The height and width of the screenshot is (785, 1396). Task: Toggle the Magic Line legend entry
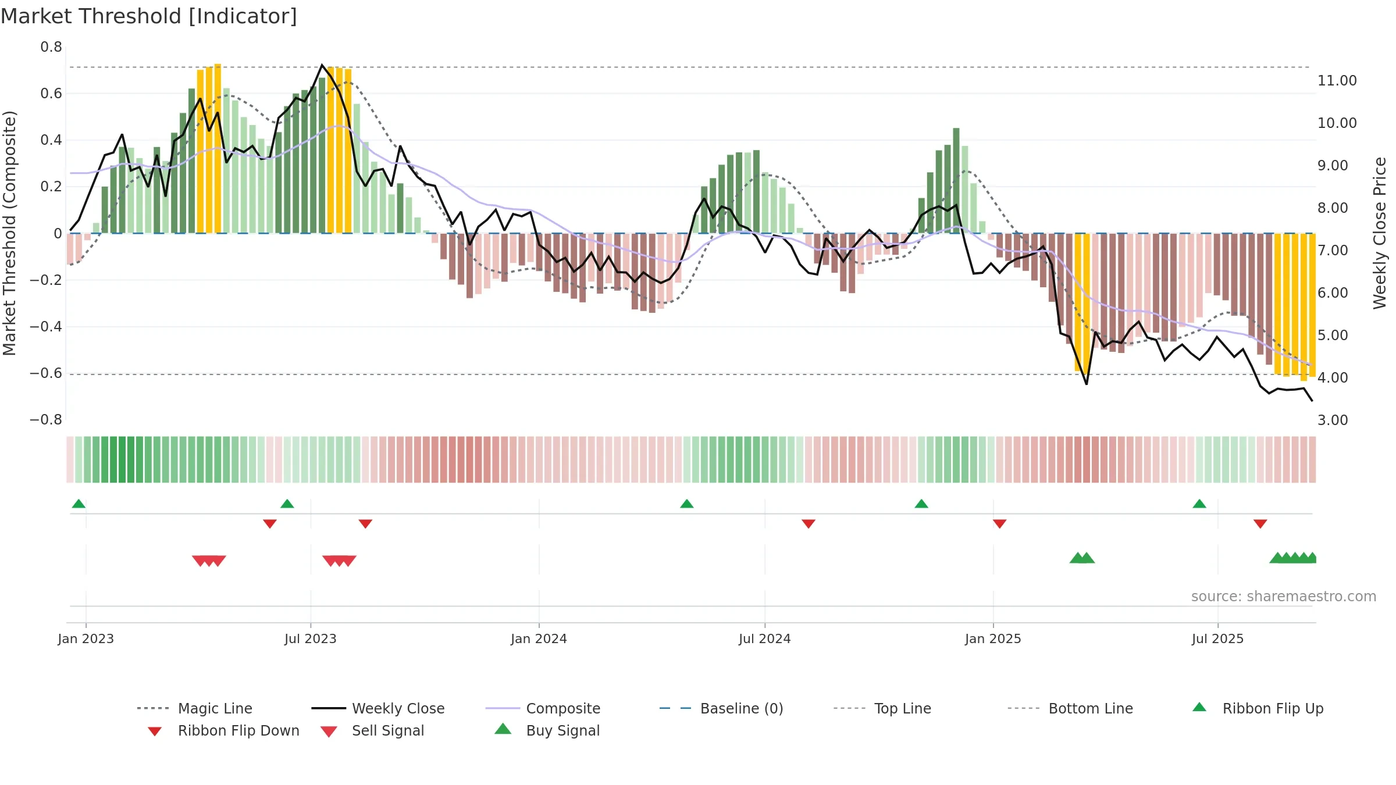(195, 708)
